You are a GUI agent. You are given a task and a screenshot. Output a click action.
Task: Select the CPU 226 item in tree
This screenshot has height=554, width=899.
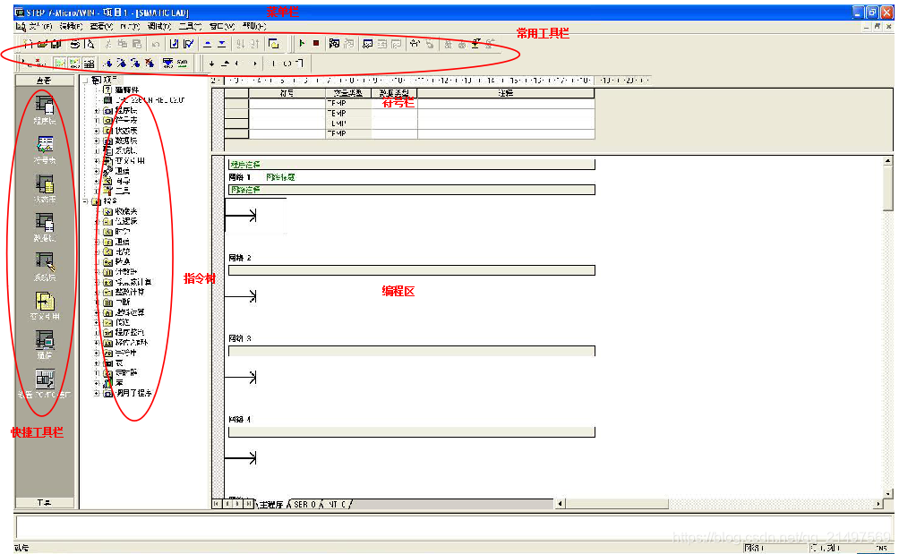point(150,100)
